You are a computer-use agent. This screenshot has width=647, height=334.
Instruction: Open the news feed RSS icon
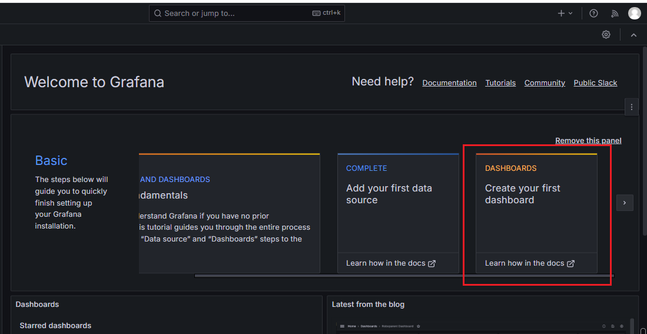615,14
